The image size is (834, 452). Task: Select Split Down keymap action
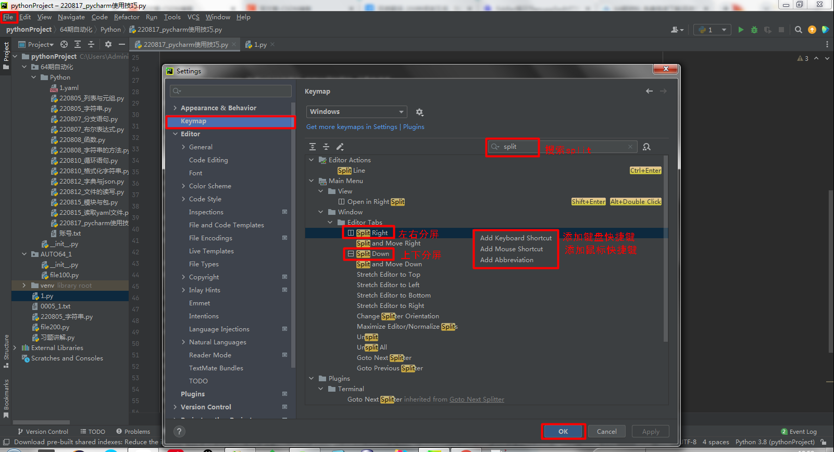pos(372,254)
